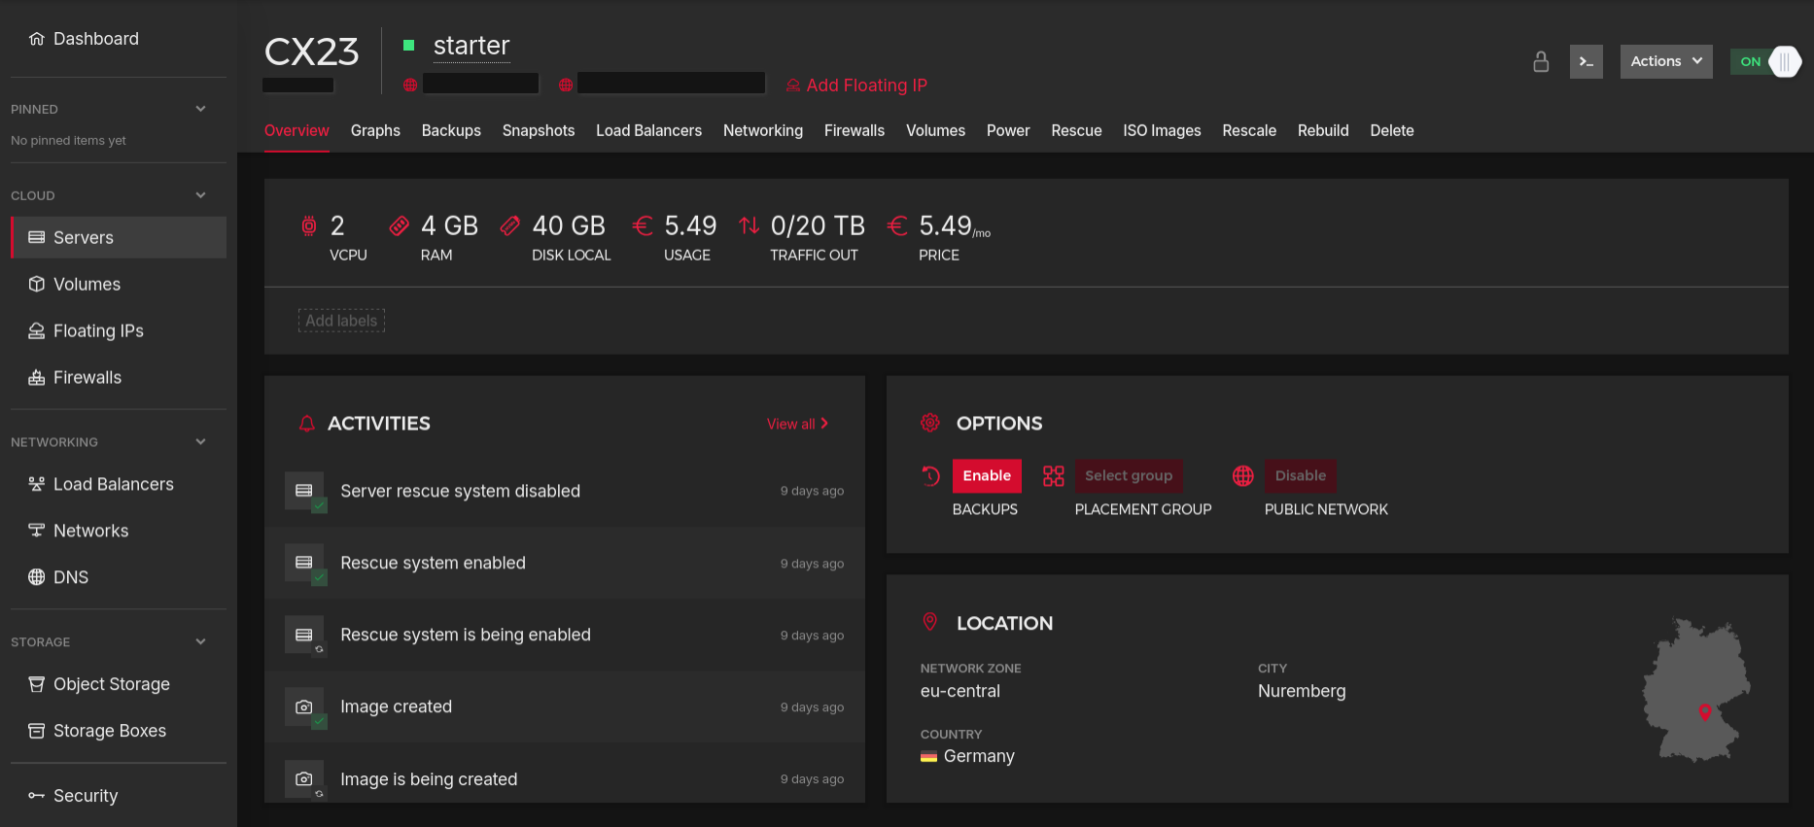Click the Servers icon in the sidebar
The image size is (1814, 827).
(37, 237)
